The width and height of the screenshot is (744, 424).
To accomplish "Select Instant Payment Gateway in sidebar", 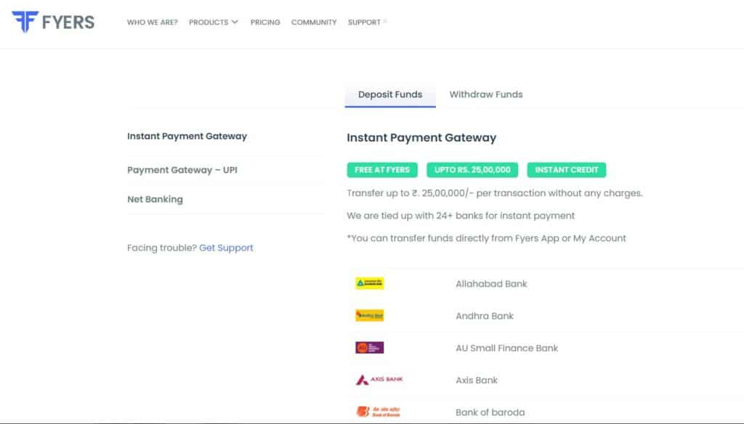I will coord(187,136).
